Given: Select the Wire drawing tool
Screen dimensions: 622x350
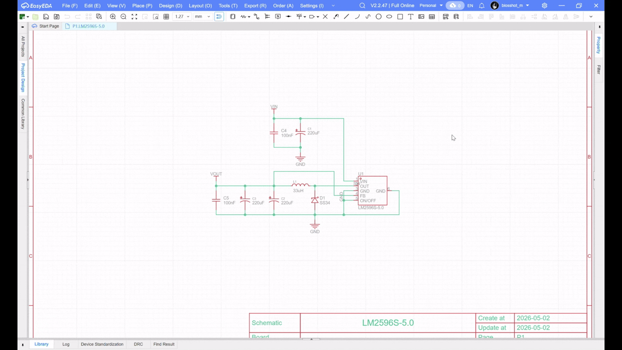Looking at the screenshot, I should (256, 16).
